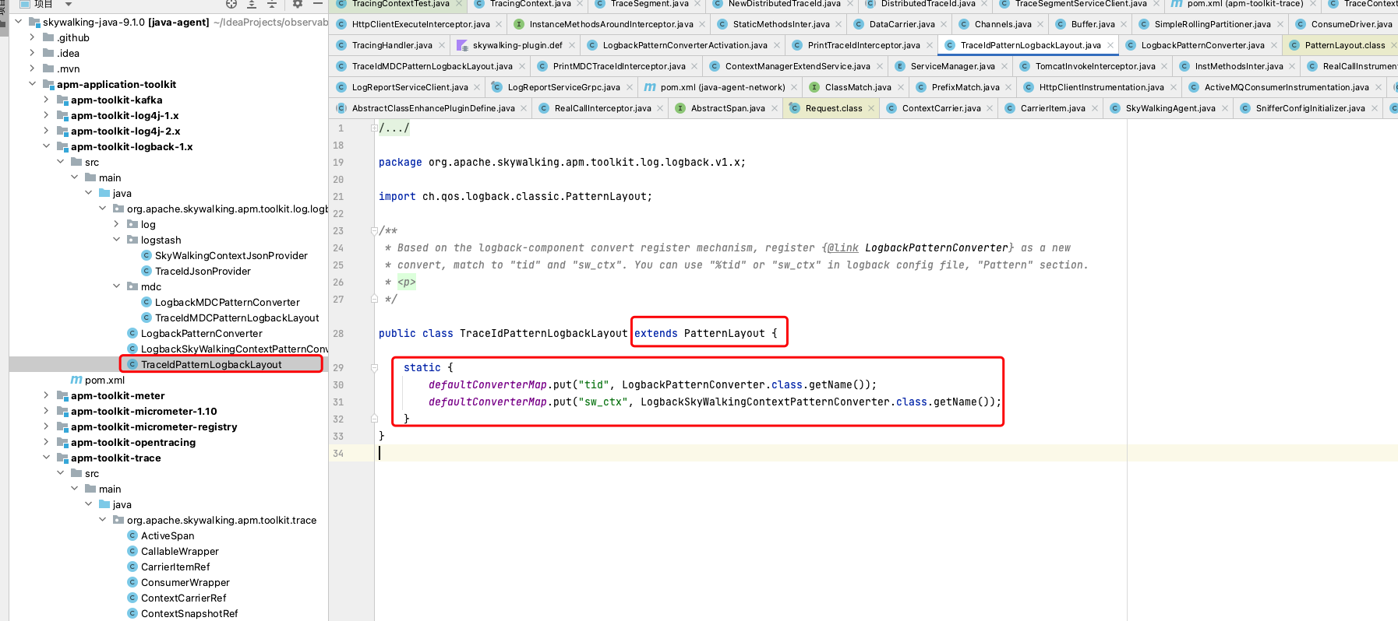
Task: Select TraceIdJsonProvider in the project tree
Action: click(203, 271)
